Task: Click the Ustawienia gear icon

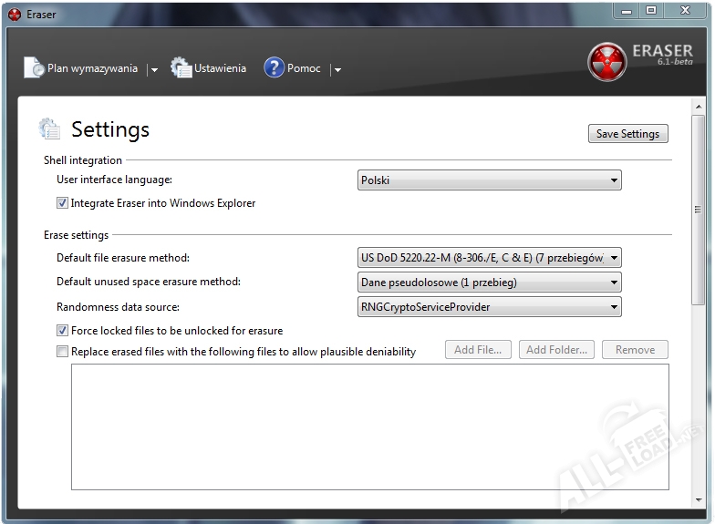Action: (x=181, y=67)
